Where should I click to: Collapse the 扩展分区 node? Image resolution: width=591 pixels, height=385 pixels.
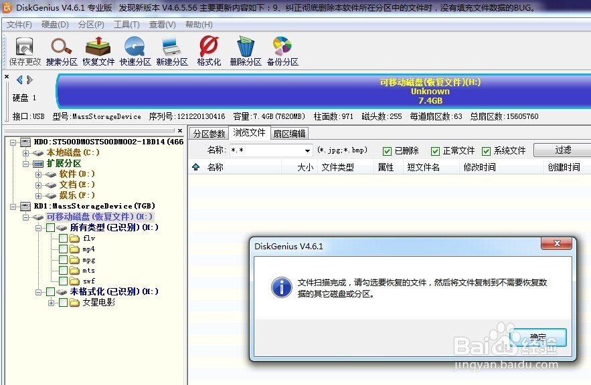click(25, 164)
